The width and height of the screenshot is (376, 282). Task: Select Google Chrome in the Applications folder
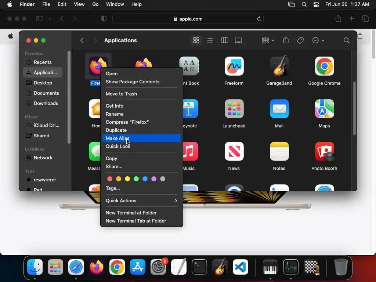[x=324, y=66]
